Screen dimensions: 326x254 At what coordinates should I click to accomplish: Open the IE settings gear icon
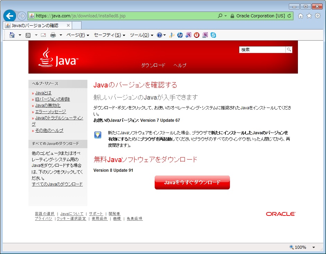317,16
